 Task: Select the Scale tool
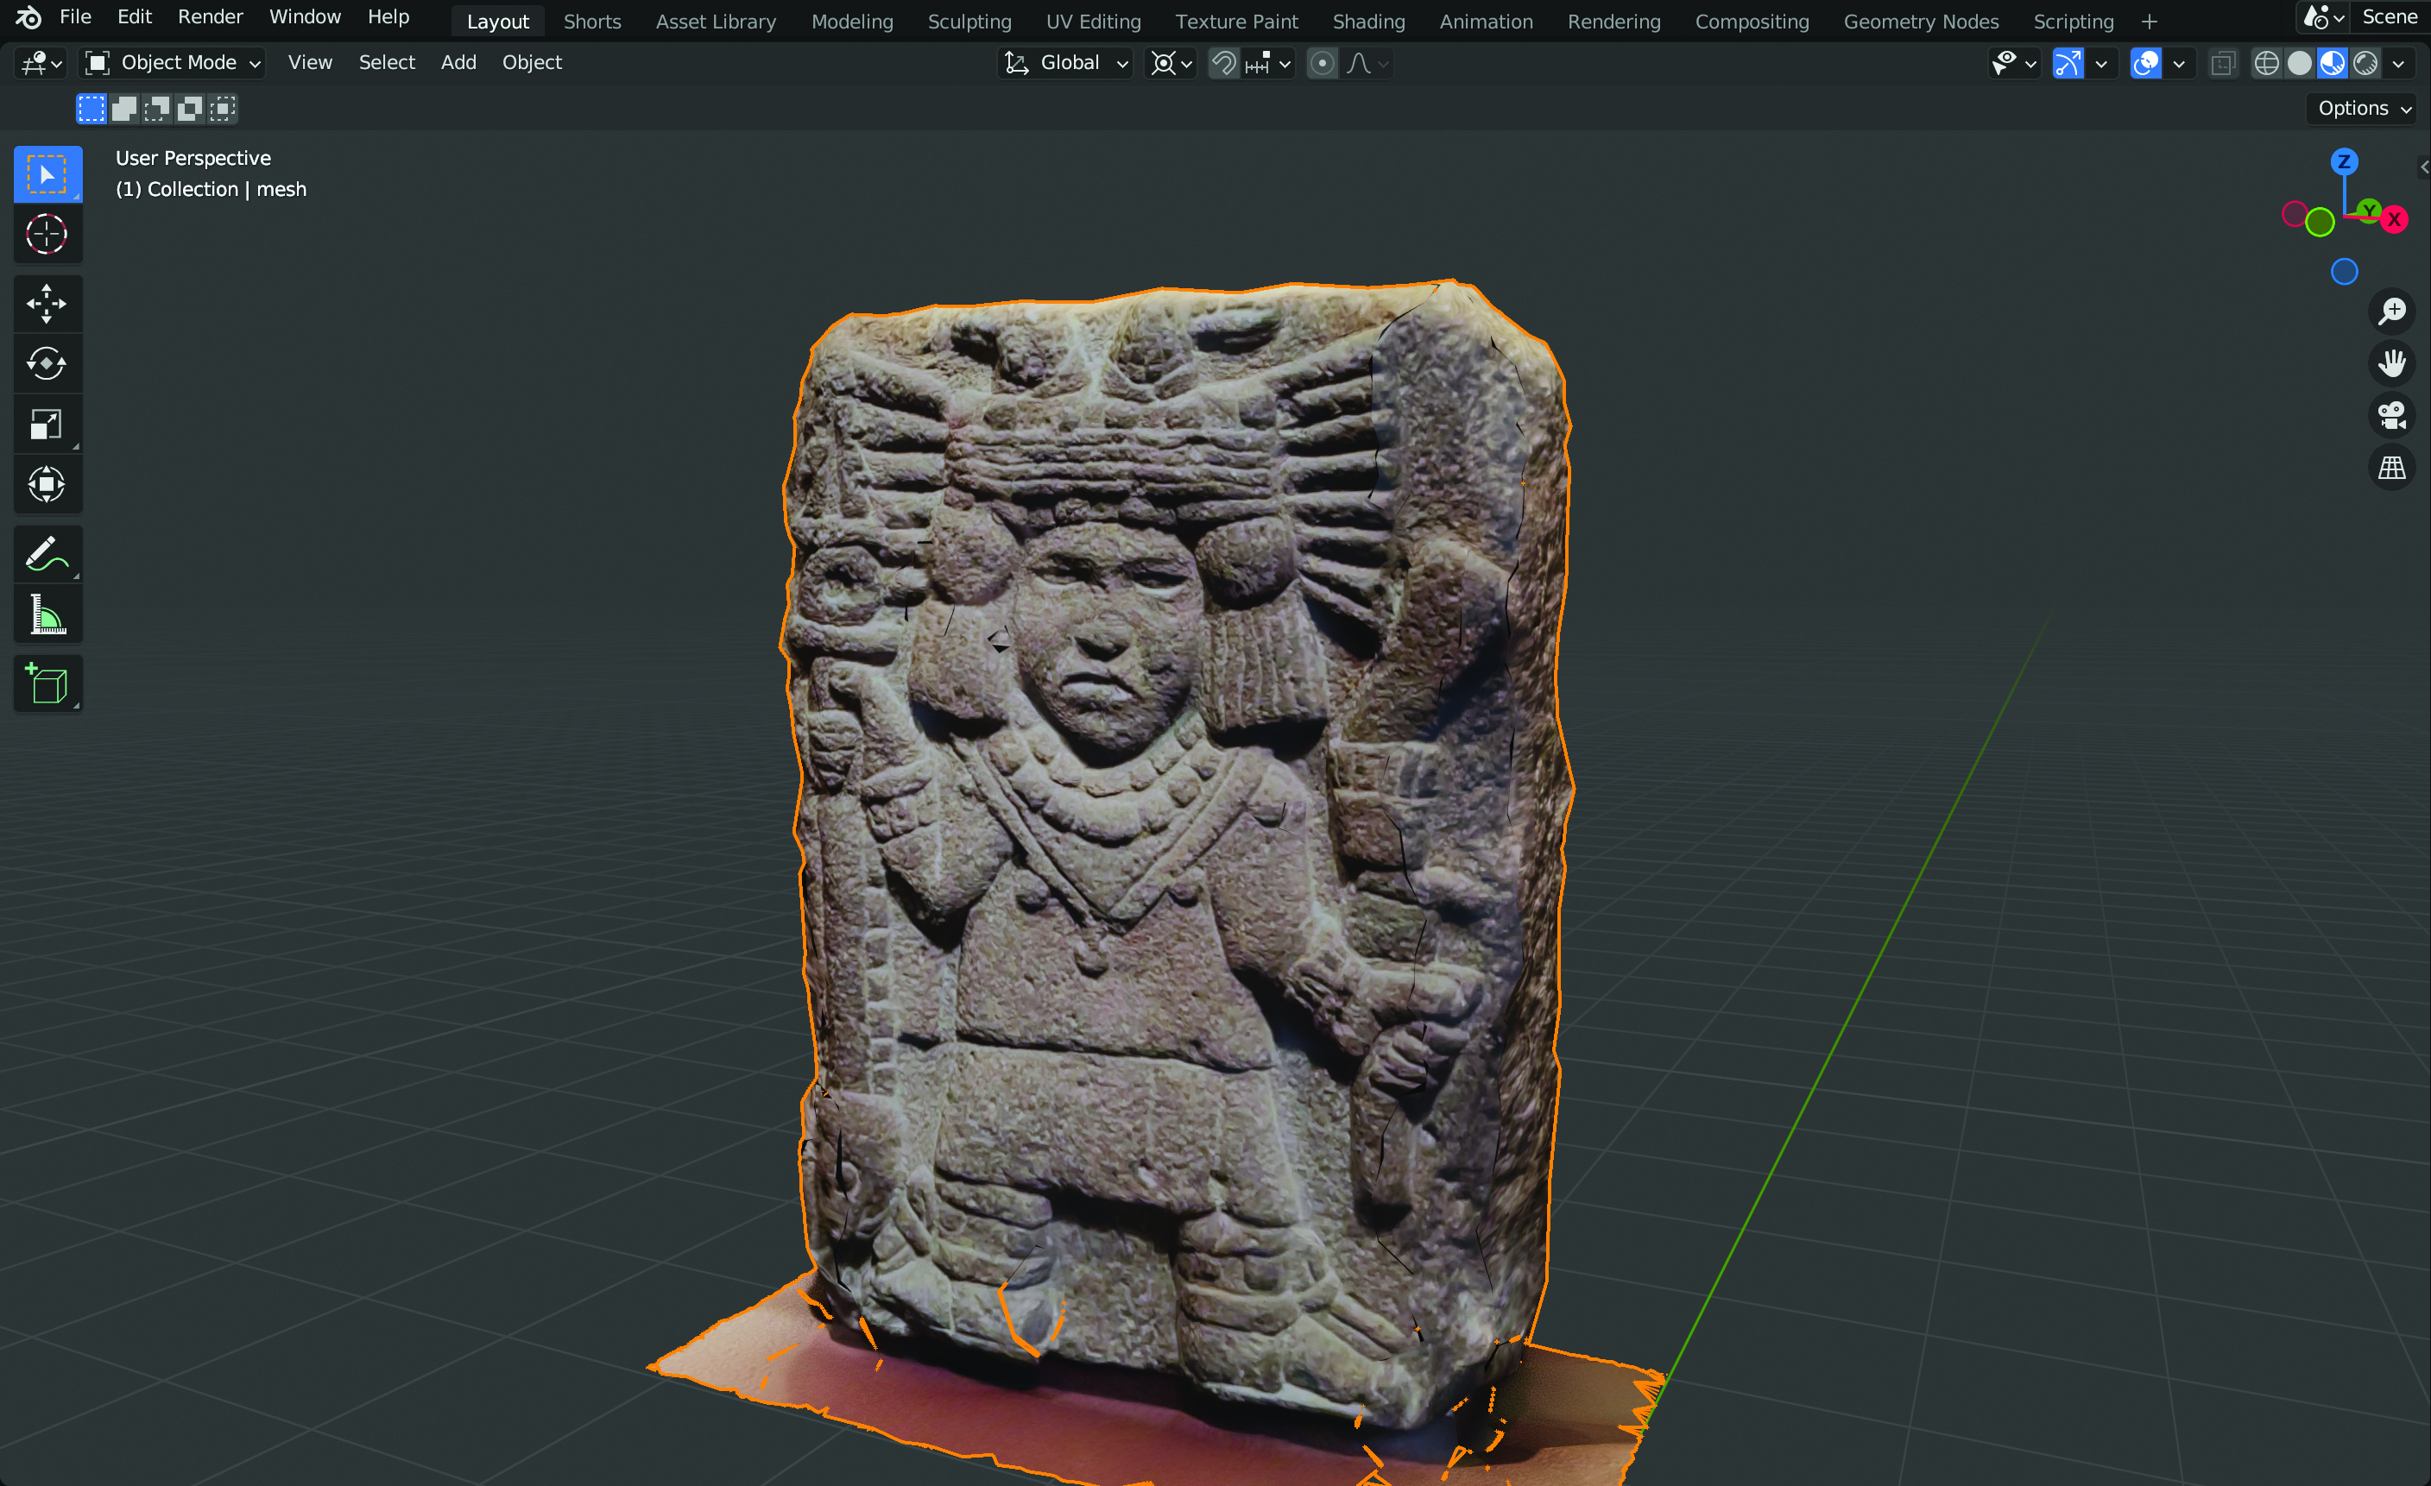pyautogui.click(x=47, y=424)
